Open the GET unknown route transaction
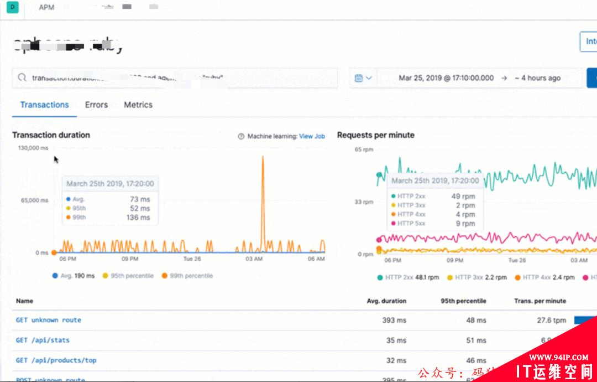Screen dimensions: 597x382 pyautogui.click(x=49, y=320)
